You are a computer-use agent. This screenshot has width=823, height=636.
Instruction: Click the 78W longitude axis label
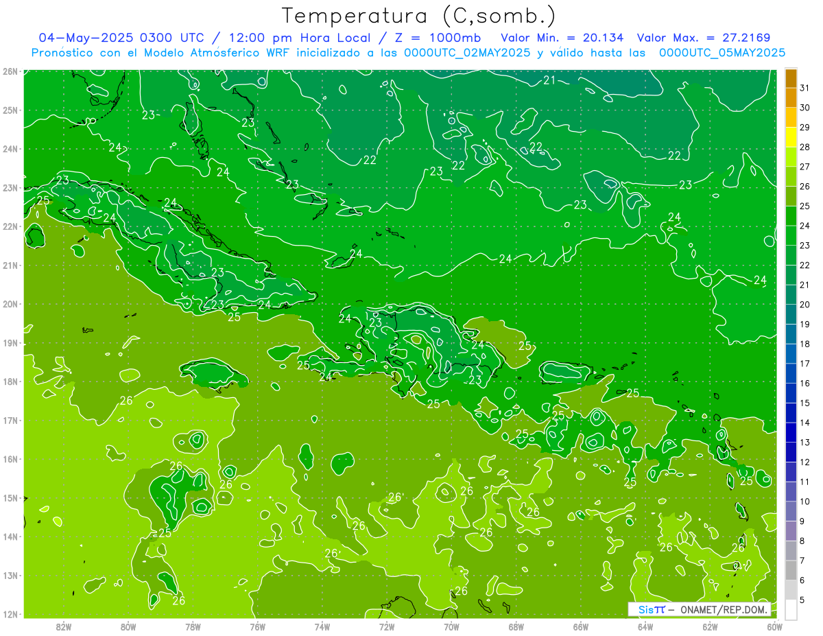193,626
